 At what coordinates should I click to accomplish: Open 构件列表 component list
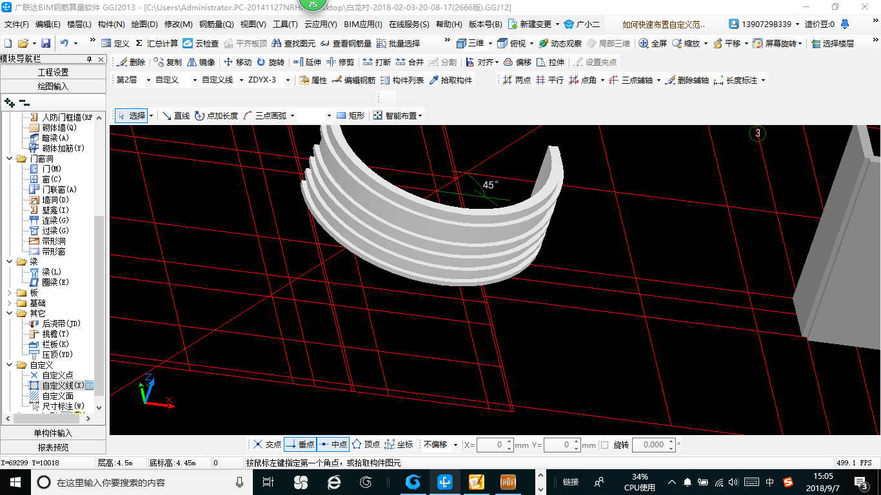click(402, 81)
